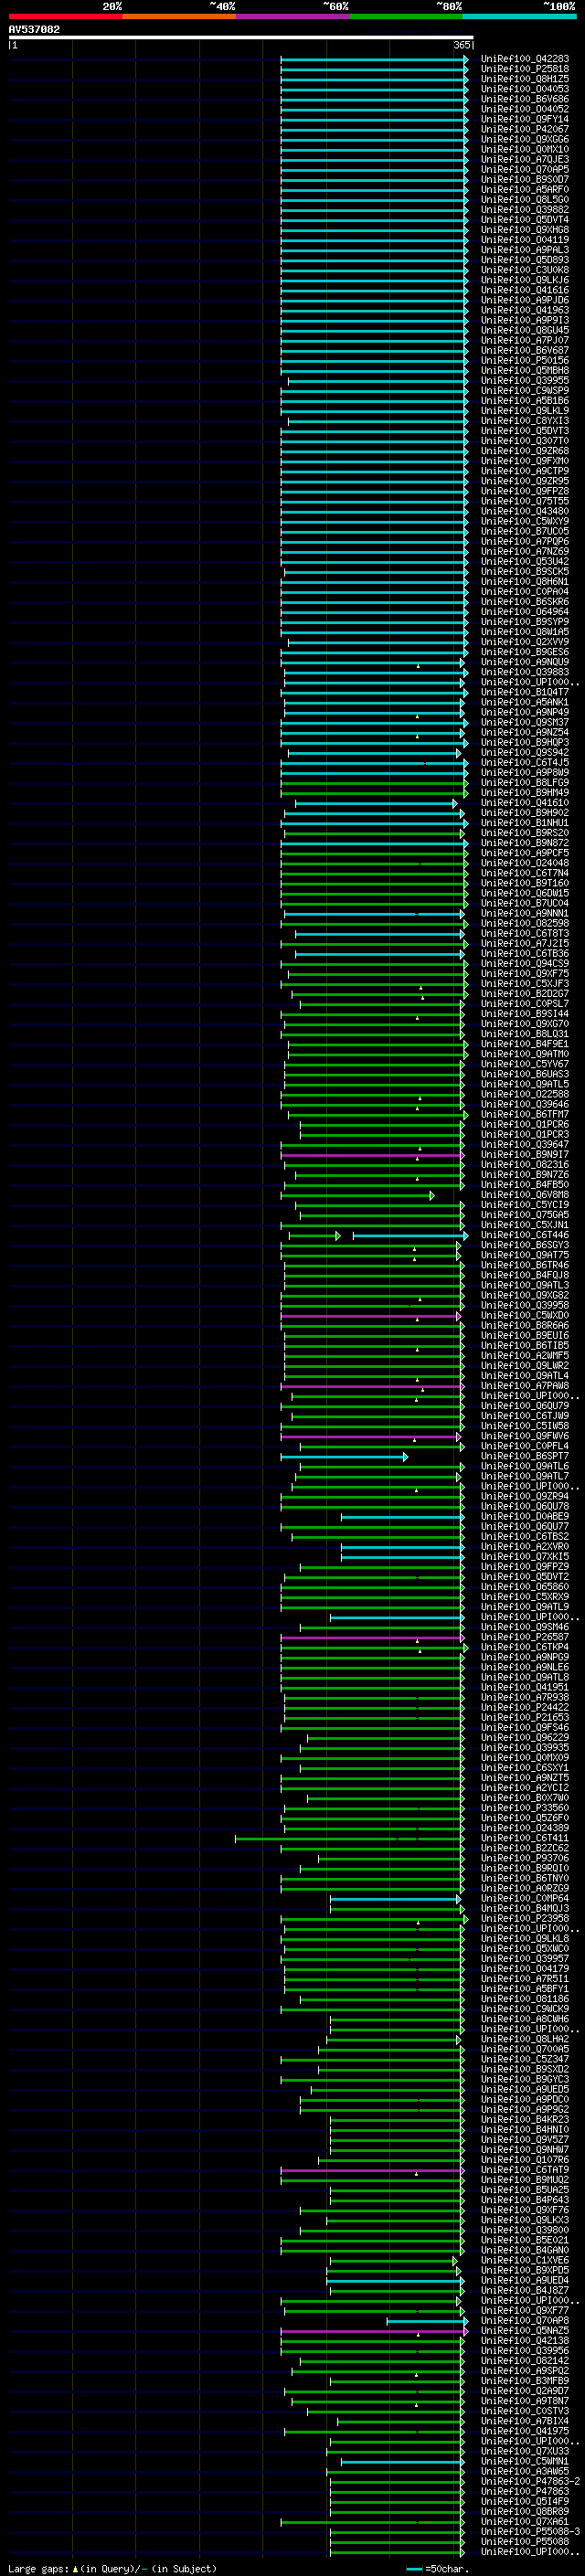Click hit label UniRef100_O65860

pos(525,1587)
